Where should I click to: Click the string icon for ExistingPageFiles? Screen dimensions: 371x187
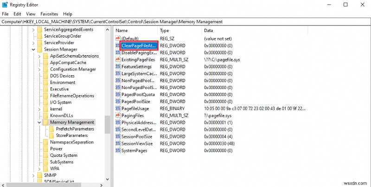point(118,59)
